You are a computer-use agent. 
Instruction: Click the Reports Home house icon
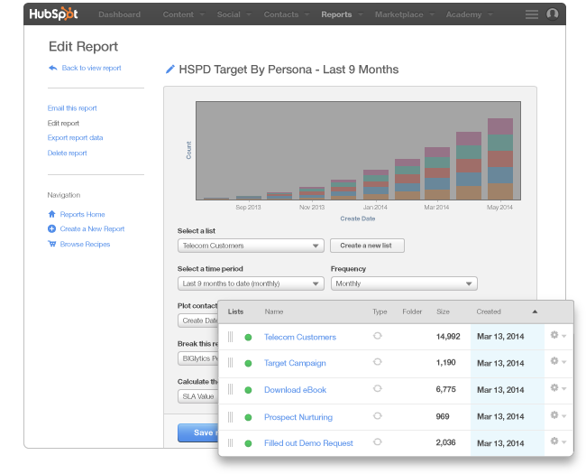(52, 214)
